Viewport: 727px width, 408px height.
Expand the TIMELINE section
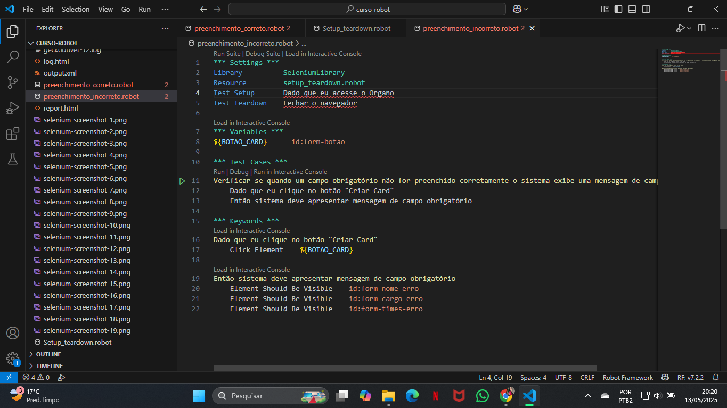tap(101, 366)
